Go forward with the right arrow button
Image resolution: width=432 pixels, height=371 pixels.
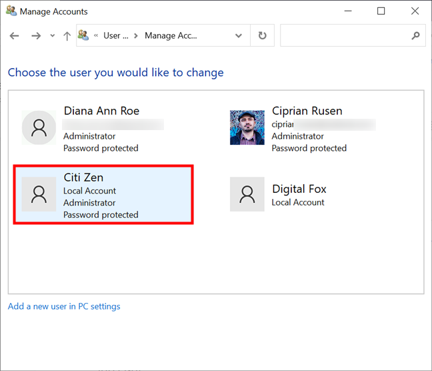36,36
